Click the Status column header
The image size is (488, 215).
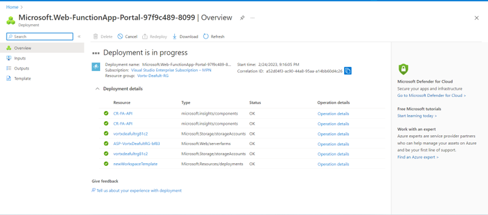tap(255, 103)
